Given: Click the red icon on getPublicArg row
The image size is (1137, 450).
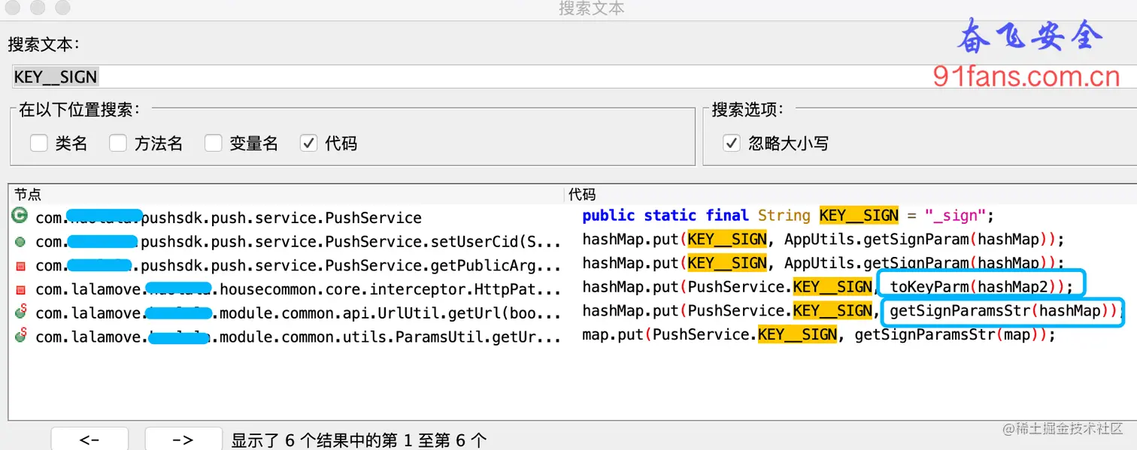Looking at the screenshot, I should tap(20, 266).
